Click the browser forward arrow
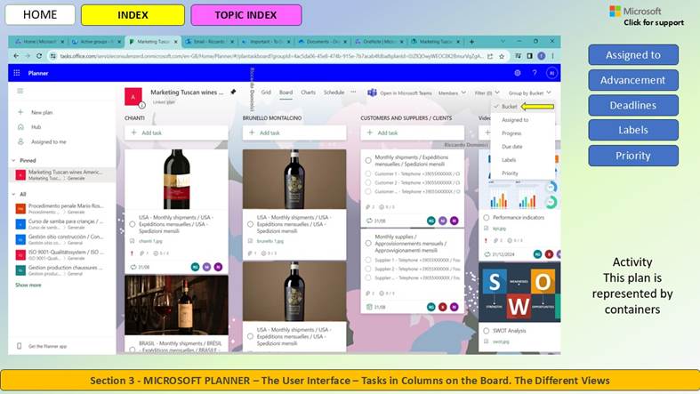The image size is (700, 394). [x=28, y=56]
